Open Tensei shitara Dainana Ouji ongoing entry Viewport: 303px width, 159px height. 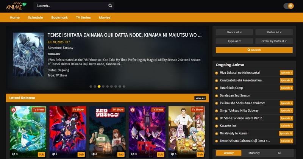(x=245, y=141)
